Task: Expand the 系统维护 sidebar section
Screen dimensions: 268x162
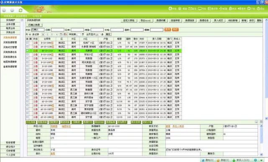Action: pos(10,20)
